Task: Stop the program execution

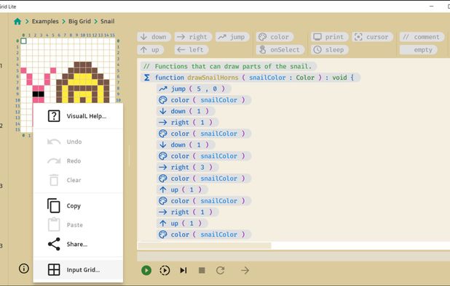Action: (202, 270)
